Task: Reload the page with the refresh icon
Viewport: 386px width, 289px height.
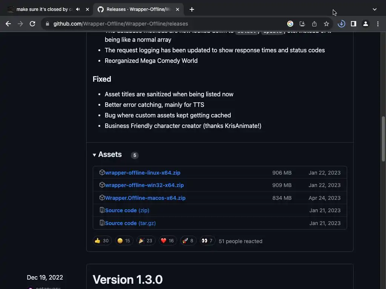Action: 32,24
